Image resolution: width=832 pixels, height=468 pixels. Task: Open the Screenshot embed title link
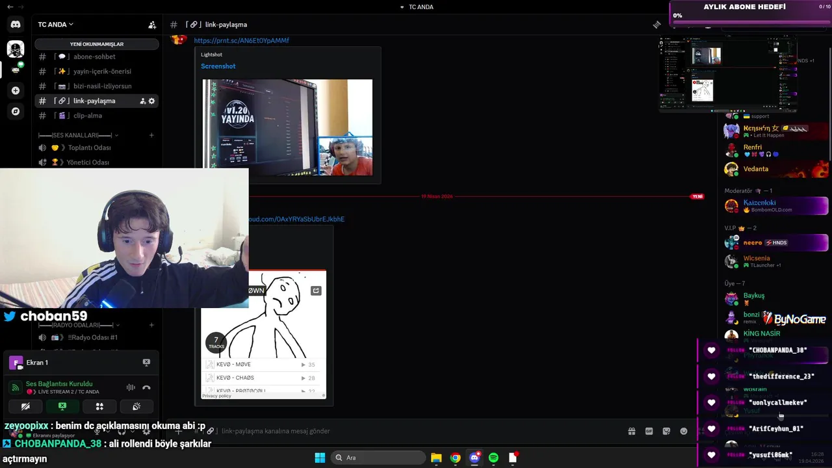click(x=218, y=66)
